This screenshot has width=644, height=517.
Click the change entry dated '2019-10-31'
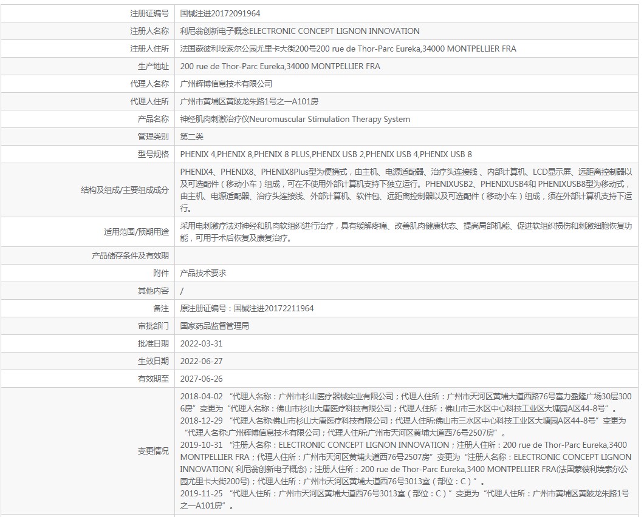(x=406, y=463)
